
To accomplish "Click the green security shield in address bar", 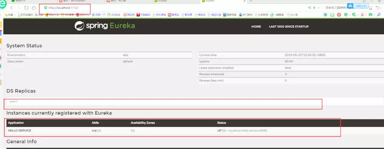I will pyautogui.click(x=46, y=8).
